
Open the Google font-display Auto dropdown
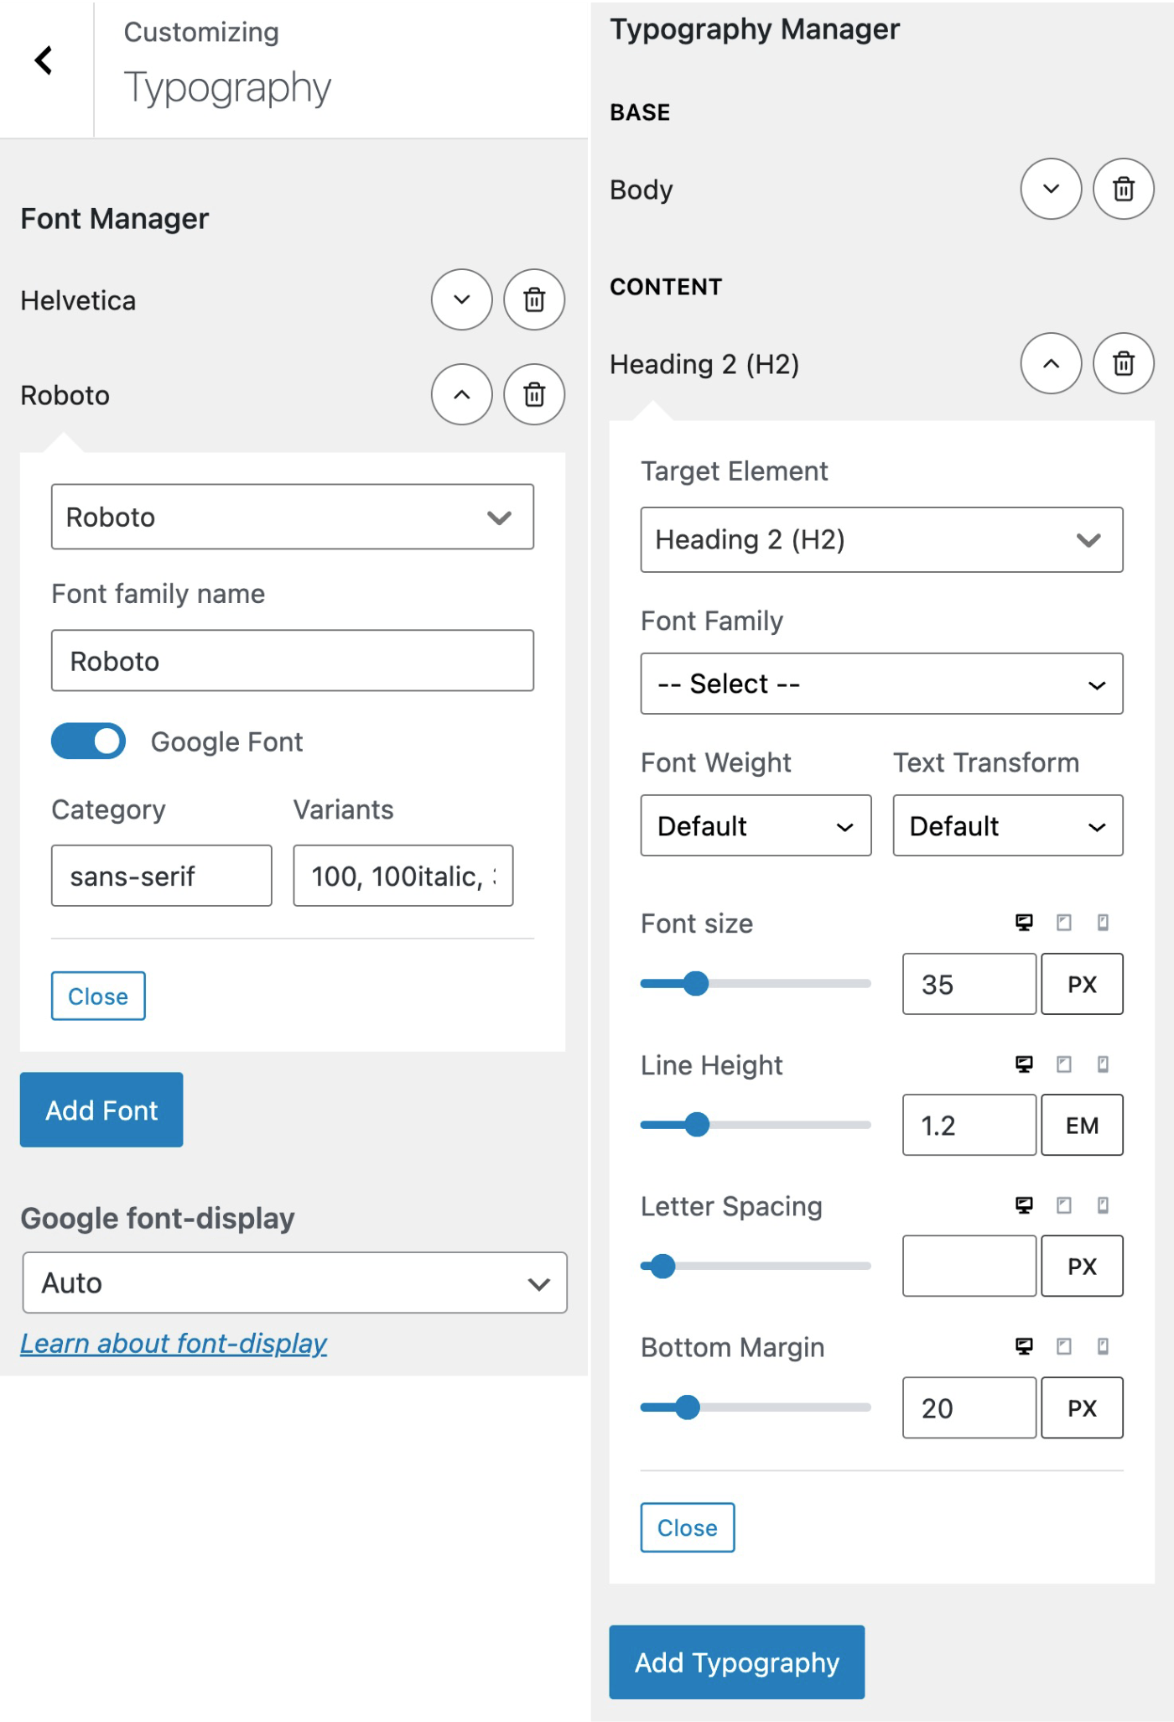[x=294, y=1282]
